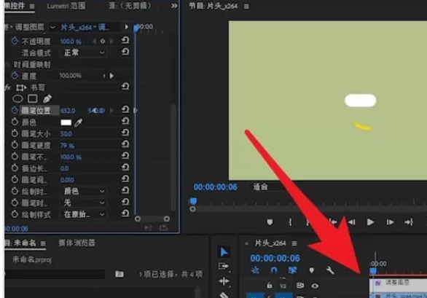427x298 pixels.
Task: Toggle the fx switch of 书写 effect
Action: [7, 87]
